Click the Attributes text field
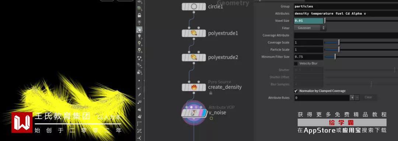398x141 pixels. coord(346,14)
